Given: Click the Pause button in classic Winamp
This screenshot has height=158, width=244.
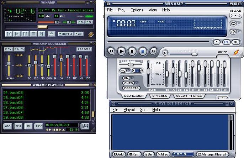Looking at the screenshot, I should 25,34.
